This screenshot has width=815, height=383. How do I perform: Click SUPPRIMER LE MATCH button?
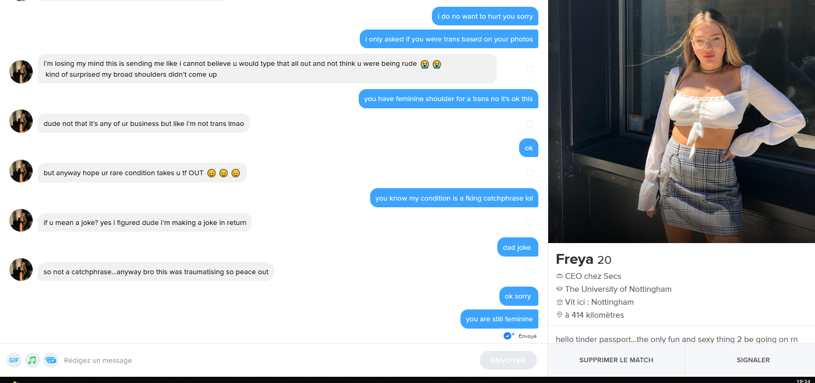616,360
